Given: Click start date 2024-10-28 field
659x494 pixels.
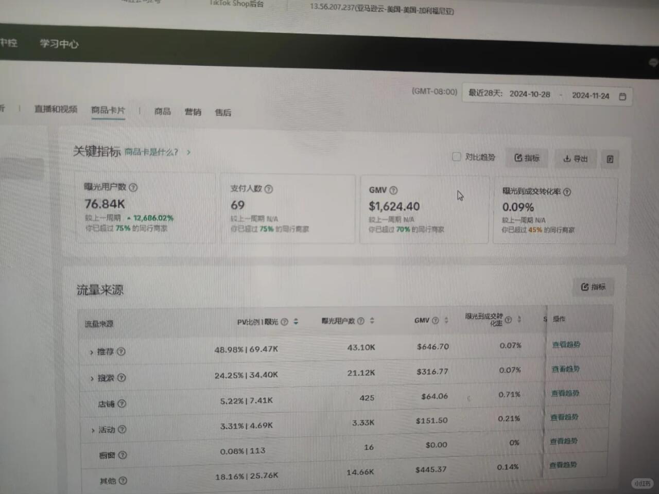Looking at the screenshot, I should pyautogui.click(x=530, y=94).
